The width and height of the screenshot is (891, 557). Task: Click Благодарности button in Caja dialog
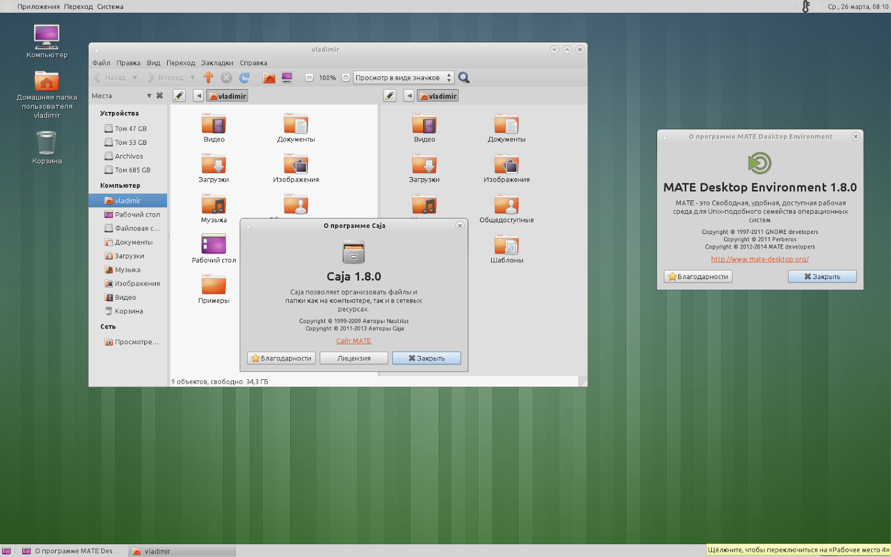click(x=281, y=358)
